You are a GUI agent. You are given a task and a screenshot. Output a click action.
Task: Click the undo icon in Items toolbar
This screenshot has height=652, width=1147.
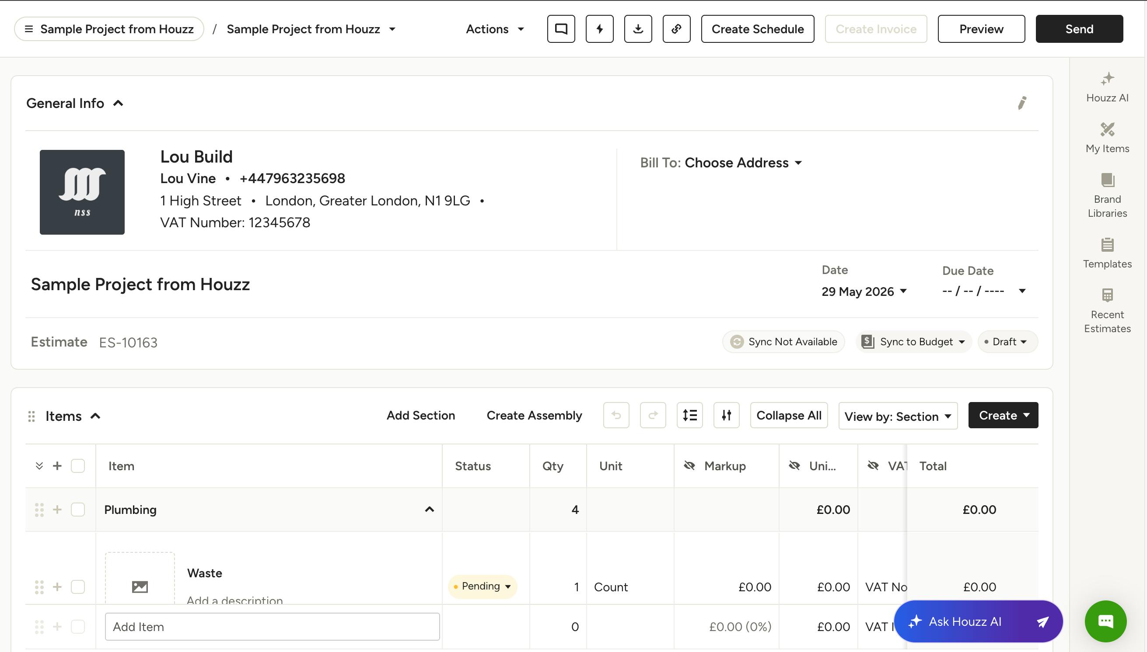(x=616, y=415)
